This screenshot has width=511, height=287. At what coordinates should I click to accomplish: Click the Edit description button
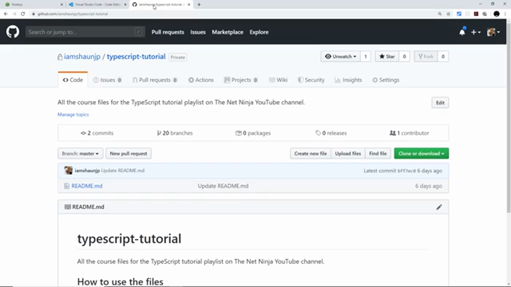pyautogui.click(x=440, y=102)
